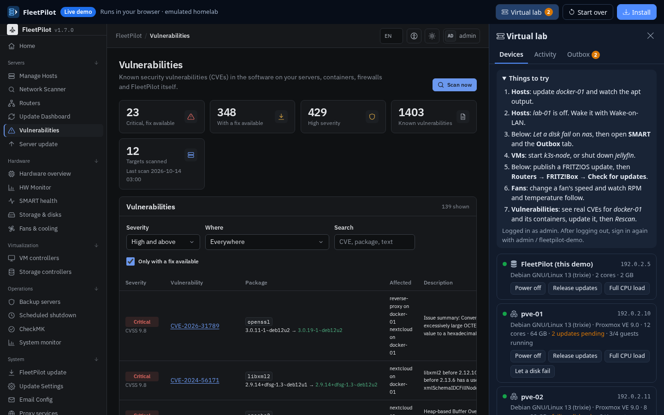This screenshot has height=415, width=664.
Task: Open Home in the sidebar
Action: [53, 46]
